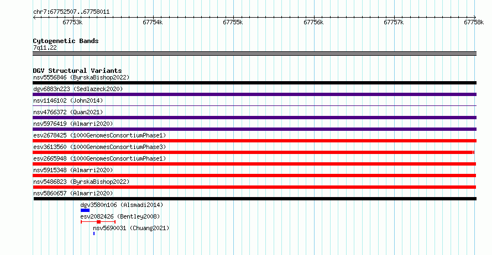Click the red nsv5915348 variant bar
This screenshot has height=255, width=492.
coord(254,176)
